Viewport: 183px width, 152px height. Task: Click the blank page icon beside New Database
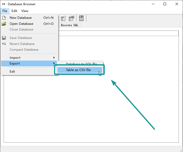click(4, 18)
